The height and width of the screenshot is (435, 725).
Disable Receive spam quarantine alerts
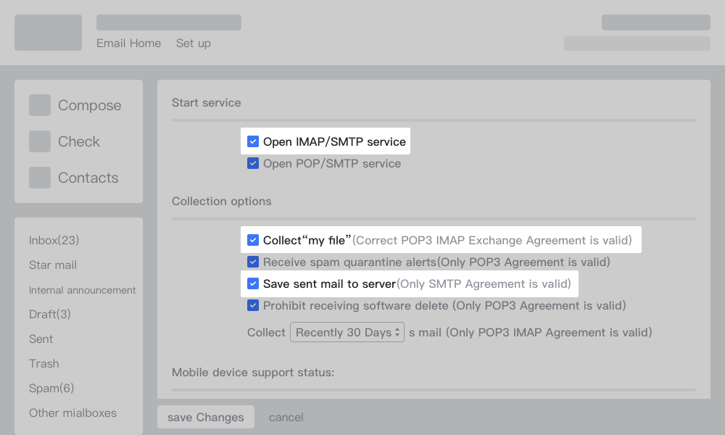(x=253, y=262)
